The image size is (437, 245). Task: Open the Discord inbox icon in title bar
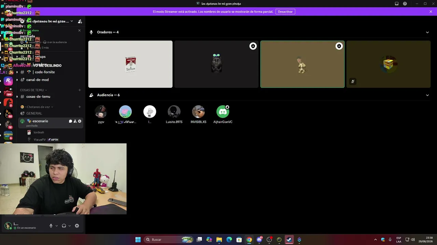pyautogui.click(x=397, y=4)
